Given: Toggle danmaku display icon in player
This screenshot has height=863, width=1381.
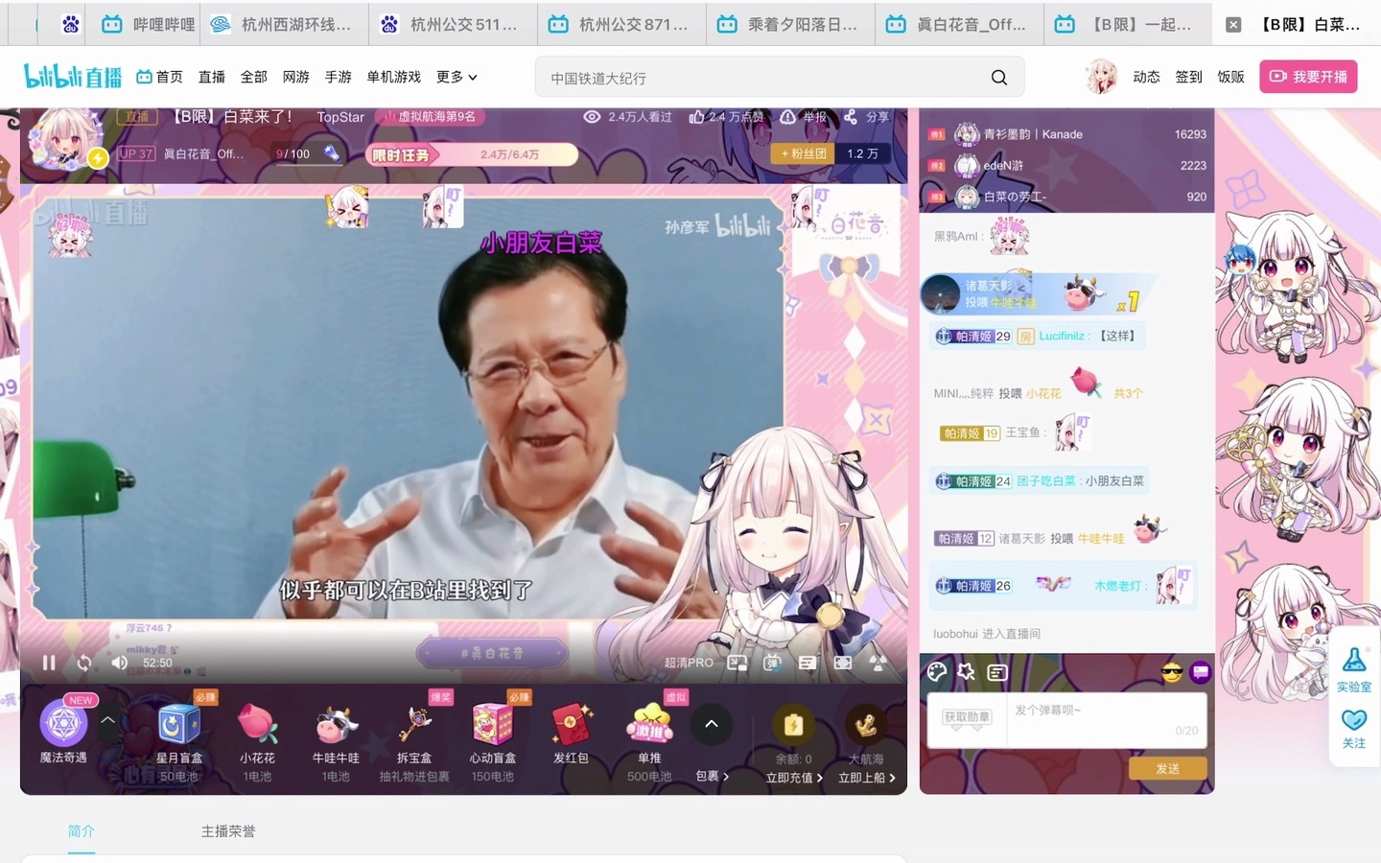Looking at the screenshot, I should [x=772, y=663].
